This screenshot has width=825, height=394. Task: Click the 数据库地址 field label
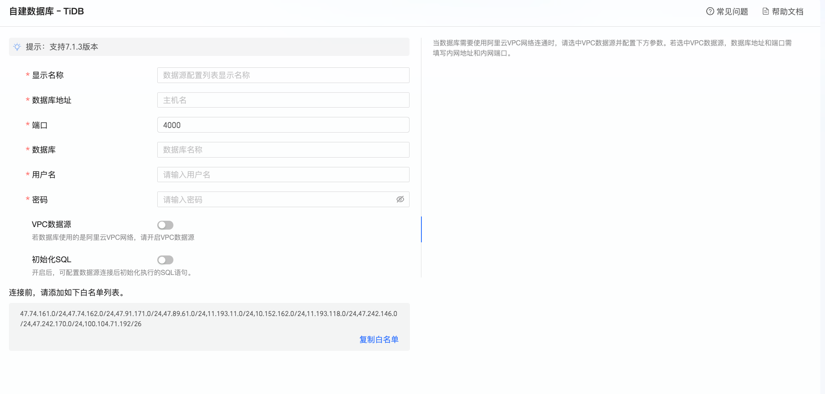(52, 100)
